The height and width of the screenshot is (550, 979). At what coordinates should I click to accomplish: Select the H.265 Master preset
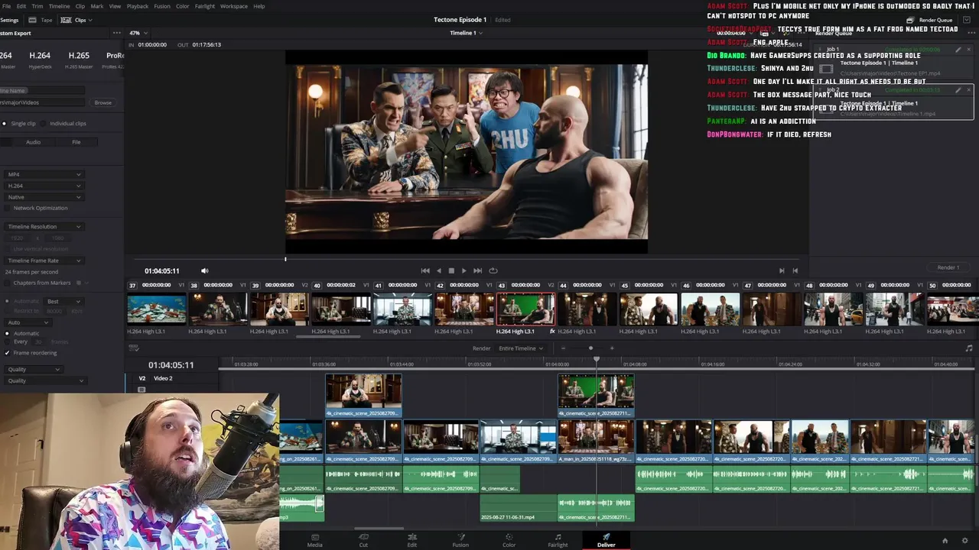tap(79, 60)
